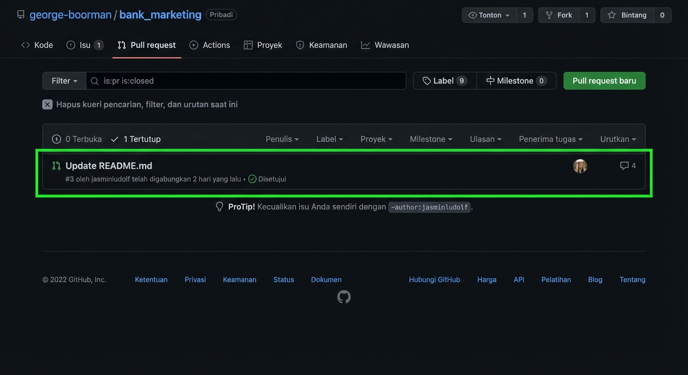The width and height of the screenshot is (688, 375).
Task: Click the -author:jasminludolf code snippet
Action: click(x=430, y=207)
